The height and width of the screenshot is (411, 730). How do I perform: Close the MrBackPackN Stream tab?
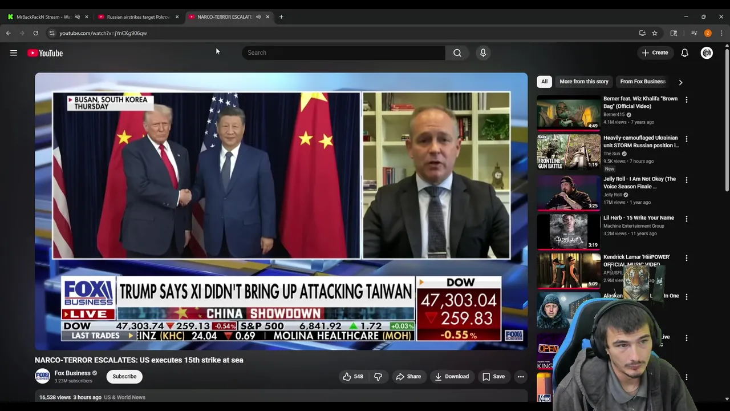click(87, 17)
